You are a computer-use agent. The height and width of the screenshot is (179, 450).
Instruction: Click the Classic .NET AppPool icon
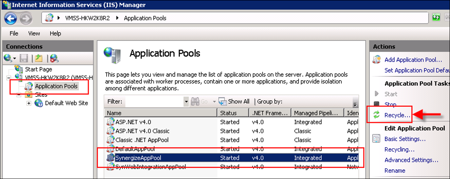(x=110, y=140)
